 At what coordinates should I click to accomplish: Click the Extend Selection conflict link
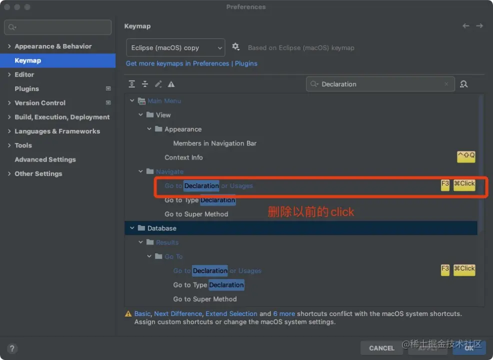click(x=231, y=313)
